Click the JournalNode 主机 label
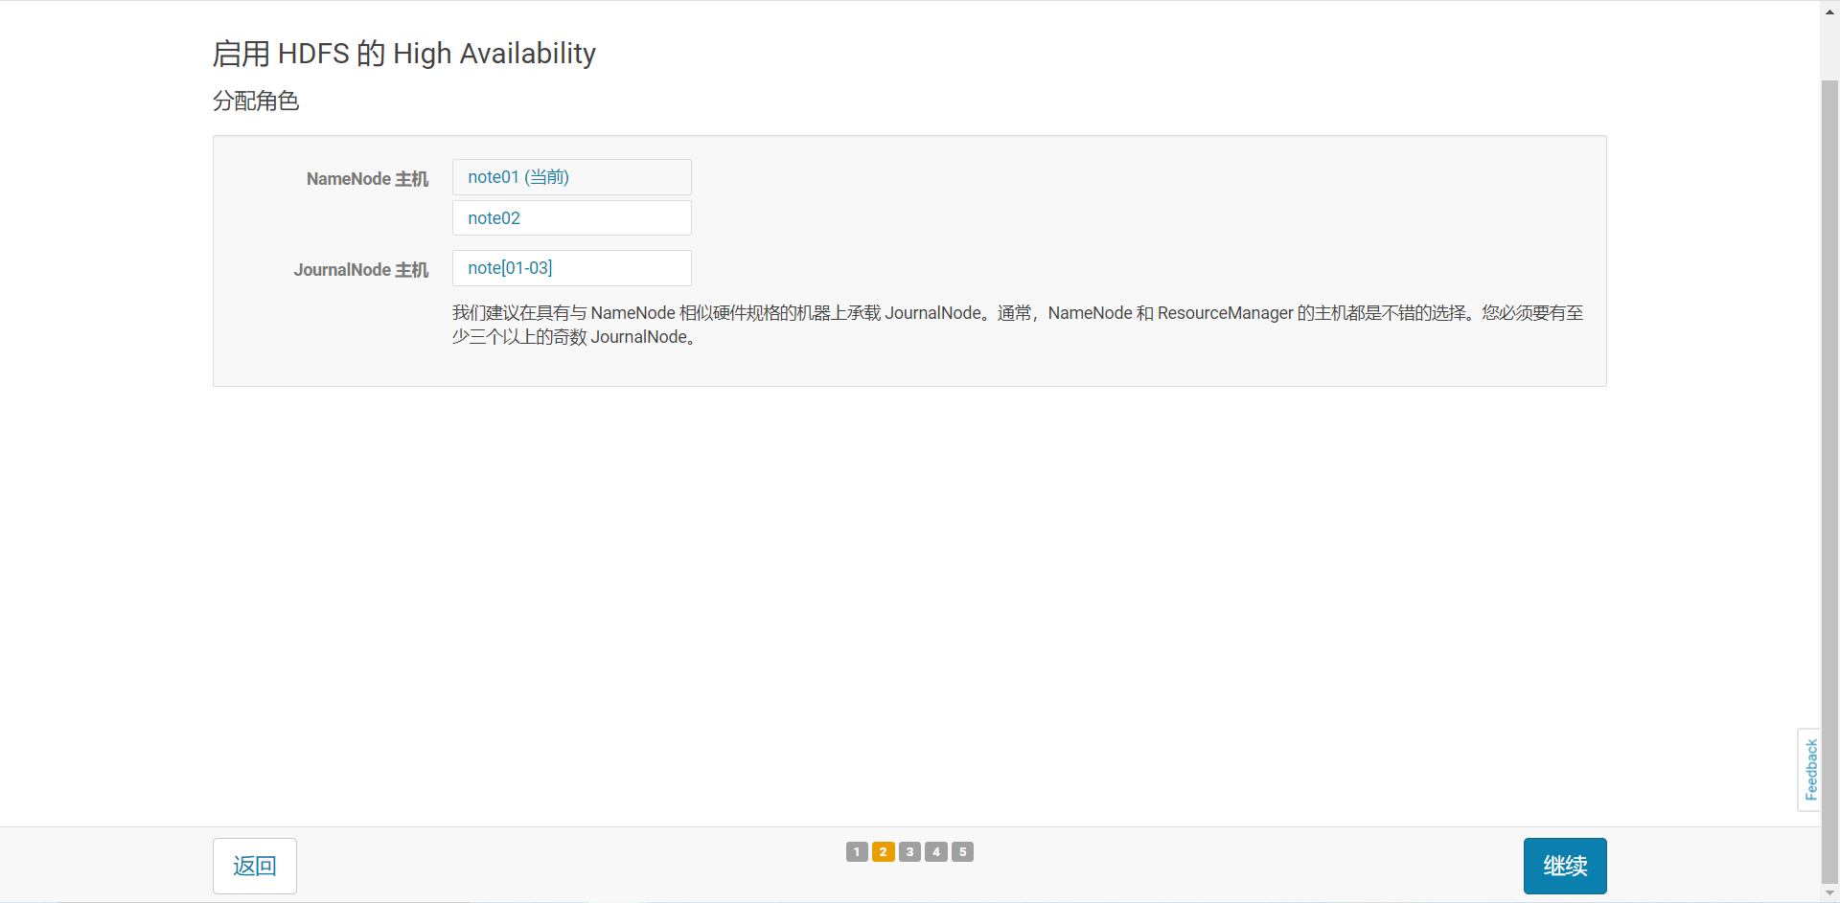 360,270
